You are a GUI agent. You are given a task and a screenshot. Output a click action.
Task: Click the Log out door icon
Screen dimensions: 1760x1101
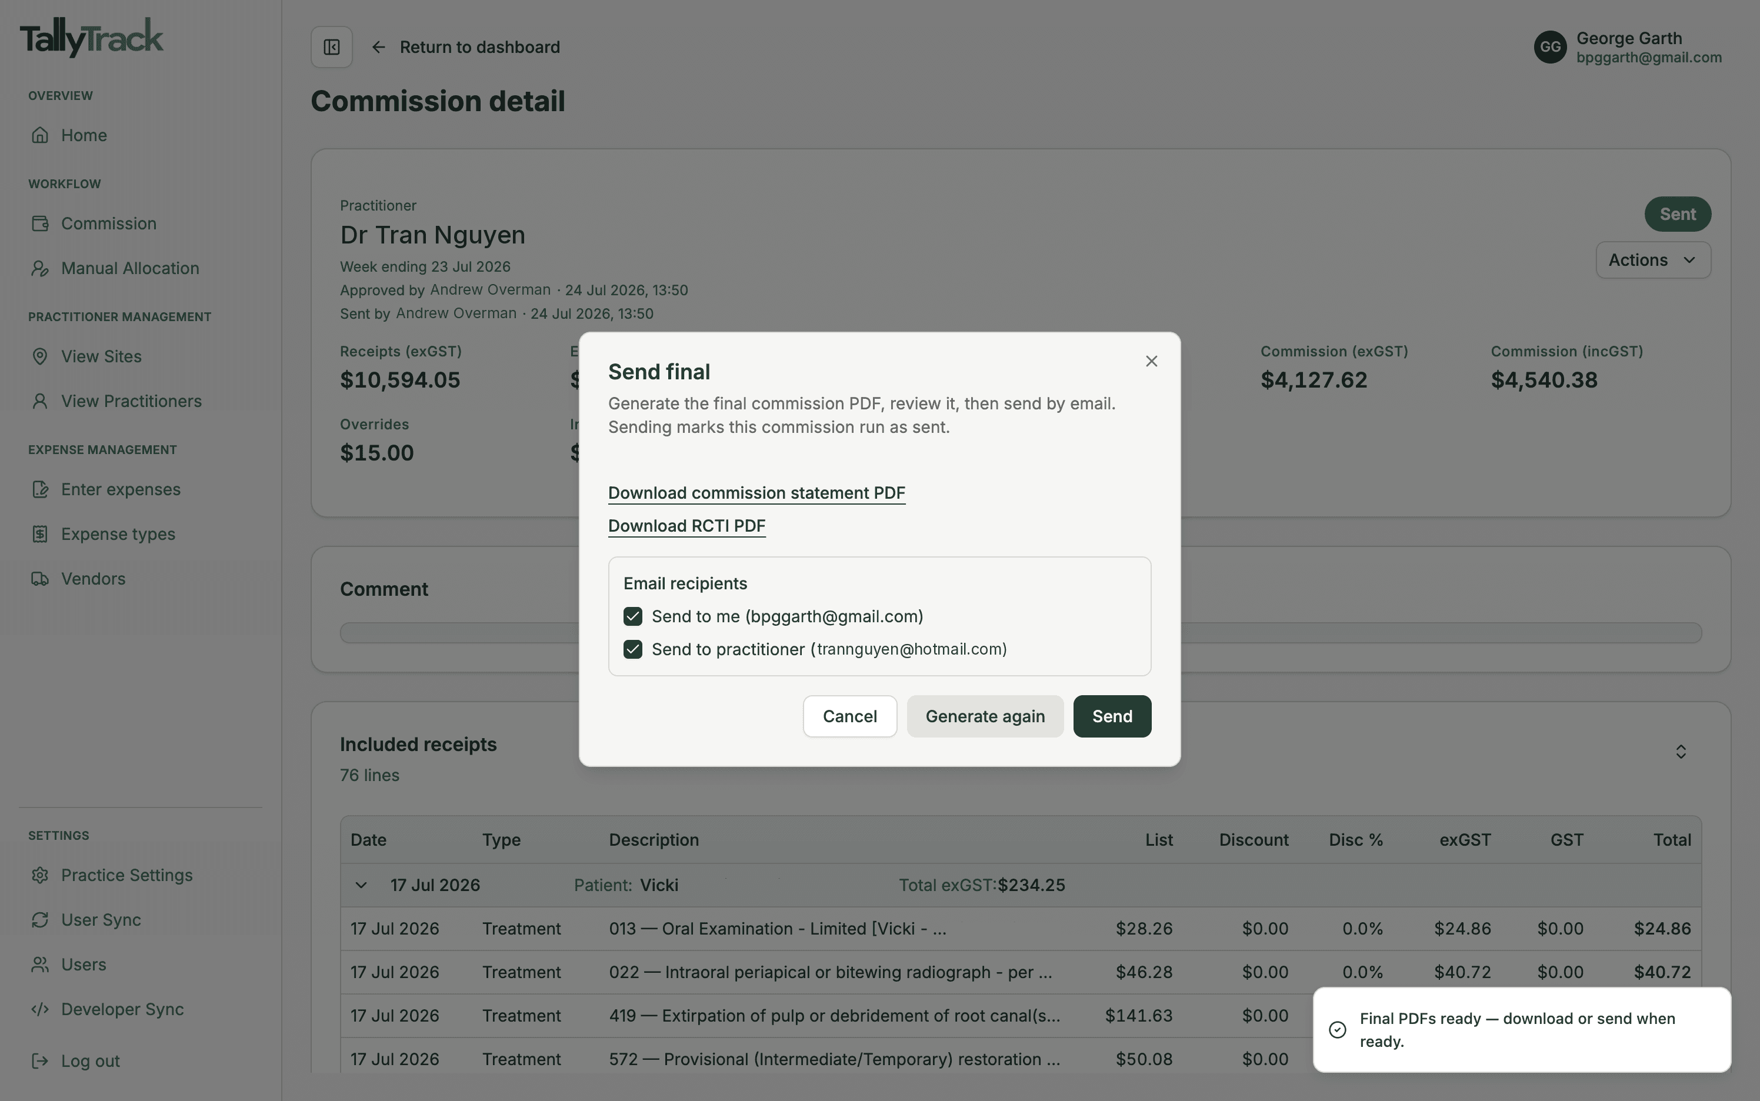(40, 1062)
